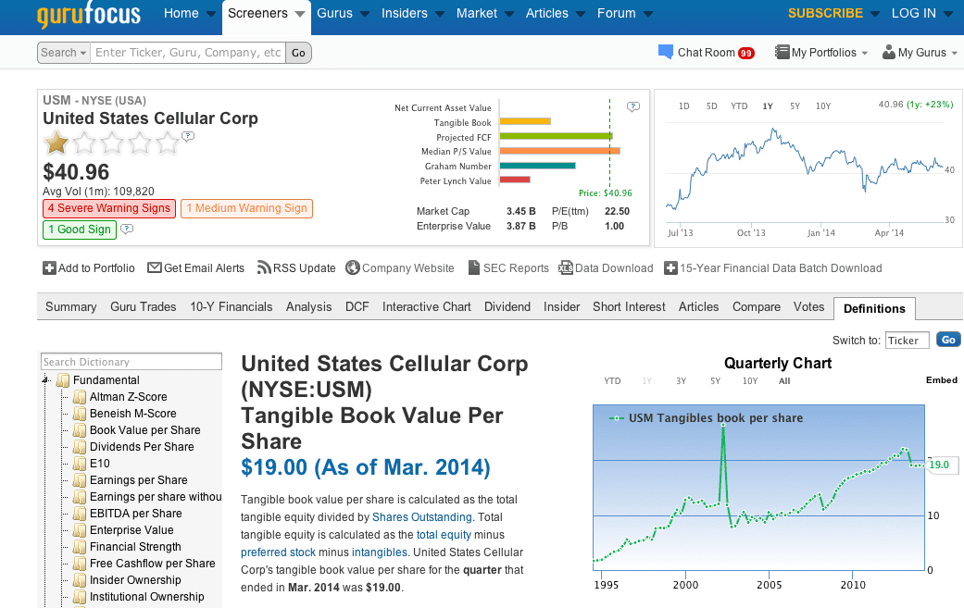Click the 15-Year Batch Download plus icon
964x608 pixels.
[670, 267]
